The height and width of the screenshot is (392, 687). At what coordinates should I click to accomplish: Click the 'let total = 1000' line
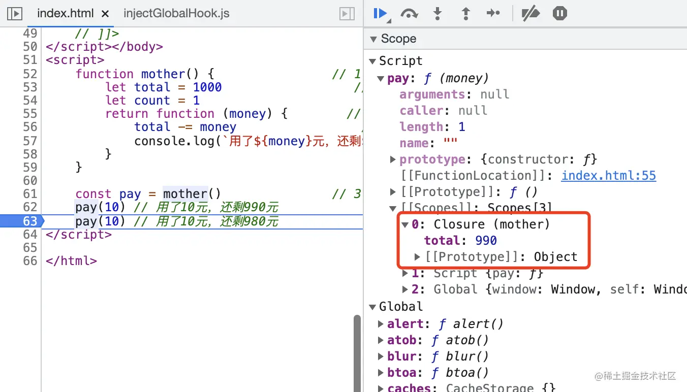[x=164, y=87]
